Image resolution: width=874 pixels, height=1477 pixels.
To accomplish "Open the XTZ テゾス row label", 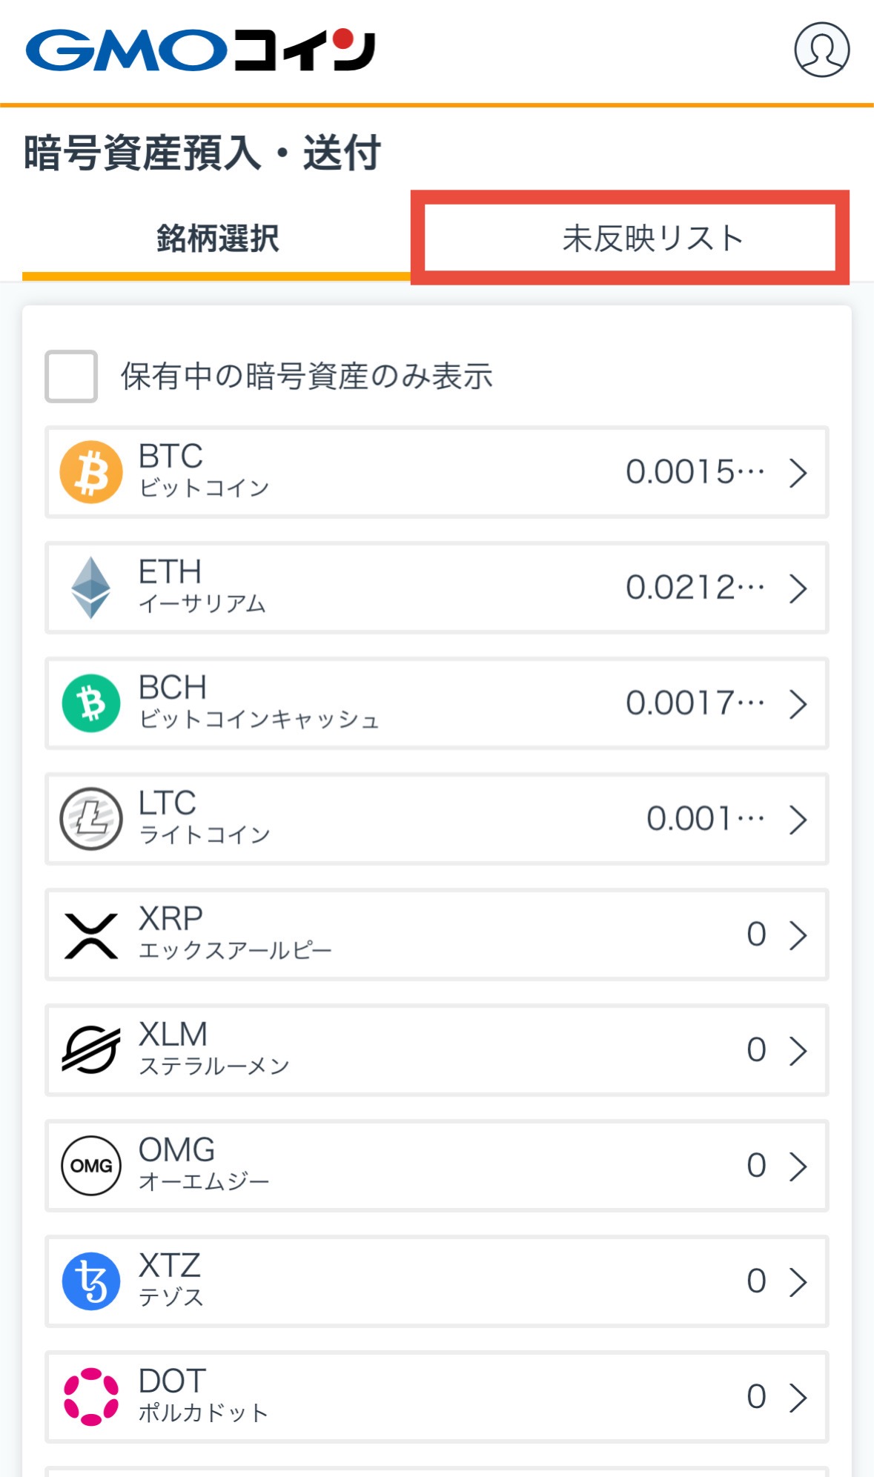I will point(171,1280).
